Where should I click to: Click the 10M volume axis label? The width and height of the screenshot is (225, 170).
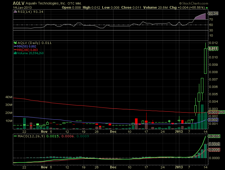[9, 121]
